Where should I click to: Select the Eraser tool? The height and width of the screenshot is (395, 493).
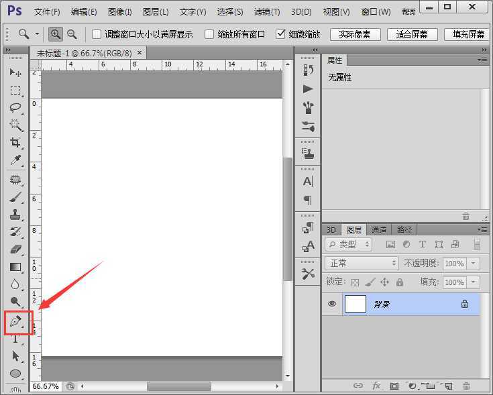coord(15,249)
